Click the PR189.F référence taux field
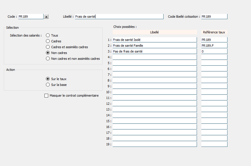The width and height of the screenshot is (251, 166). [x=214, y=46]
